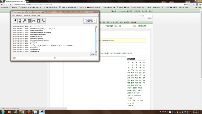The image size is (202, 114).
Task: Click the '+1' emoticon text entry
Action: pyautogui.click(x=135, y=98)
